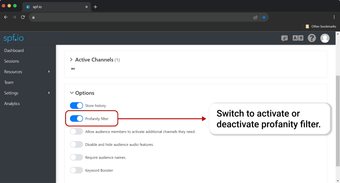
Task: Open the browser three-dot menu
Action: [334, 17]
